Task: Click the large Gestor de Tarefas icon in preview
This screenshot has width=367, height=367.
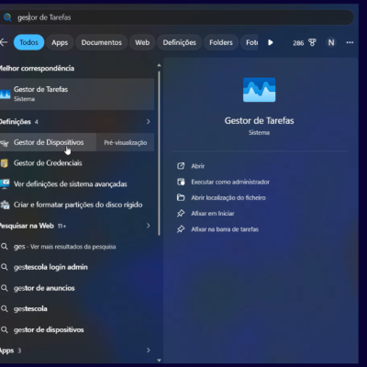Action: click(x=260, y=90)
